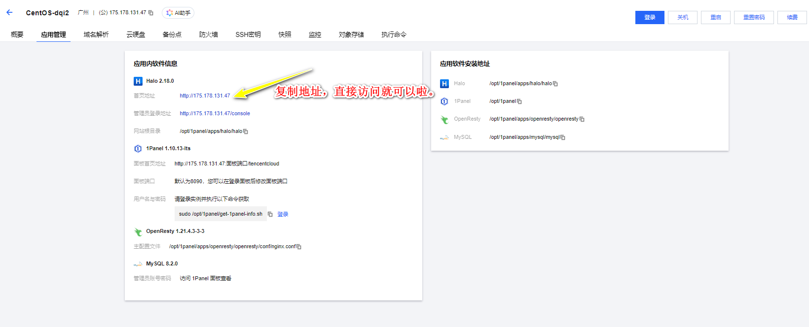Image resolution: width=809 pixels, height=327 pixels.
Task: Click the 1Panel icon in install address panel
Action: 444,101
